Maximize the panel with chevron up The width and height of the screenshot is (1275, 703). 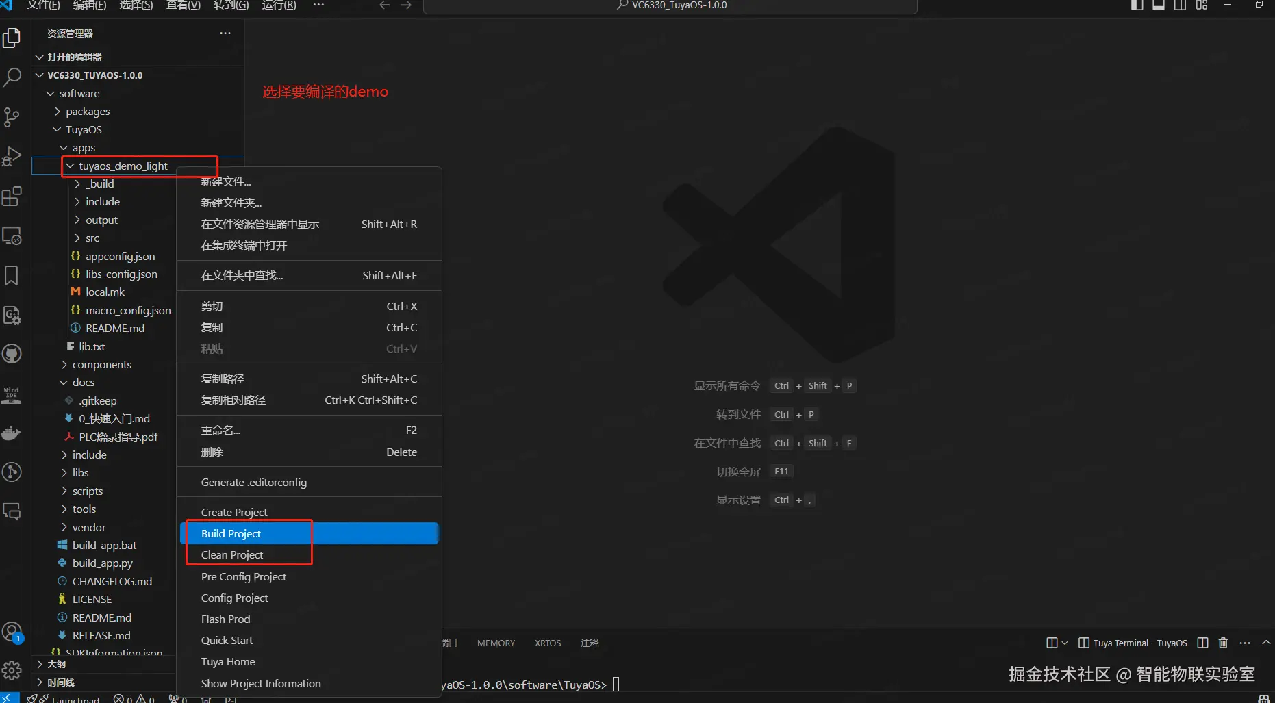click(1266, 643)
